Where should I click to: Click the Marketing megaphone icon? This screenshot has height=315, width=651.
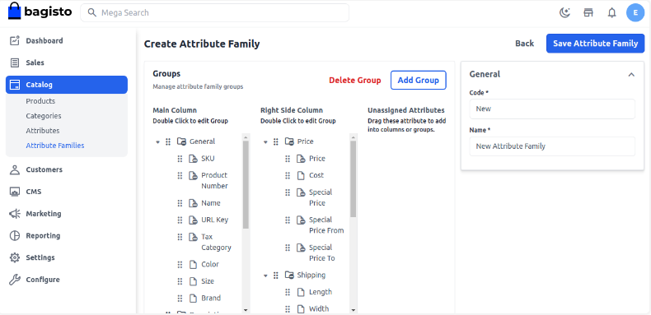coord(15,214)
